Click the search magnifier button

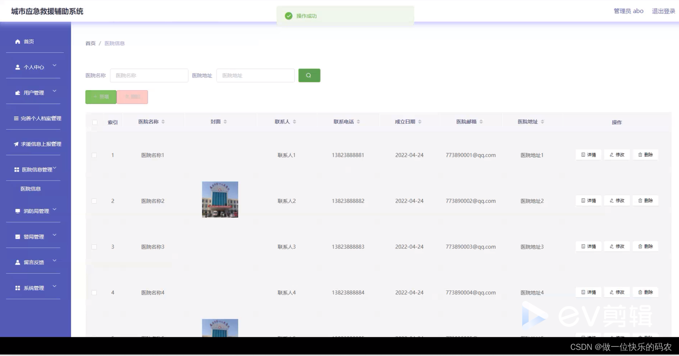click(309, 75)
